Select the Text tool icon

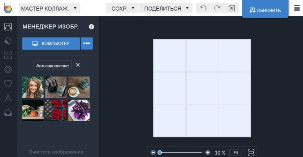click(8, 98)
